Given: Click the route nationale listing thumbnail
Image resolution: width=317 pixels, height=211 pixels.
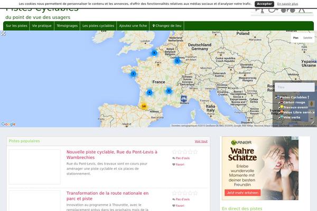Looking at the screenshot, I should 34,200.
